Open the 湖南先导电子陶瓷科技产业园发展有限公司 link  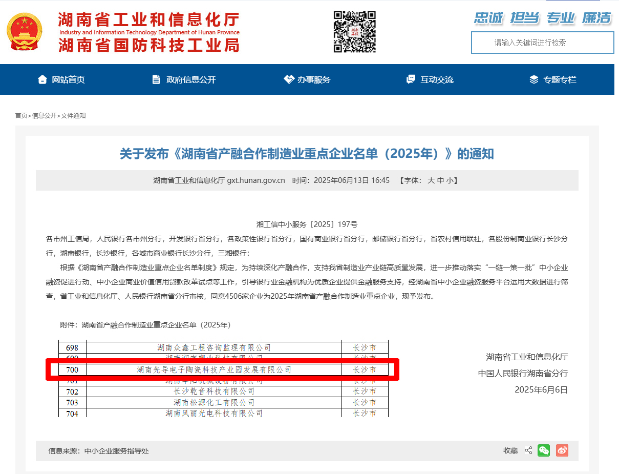click(214, 370)
